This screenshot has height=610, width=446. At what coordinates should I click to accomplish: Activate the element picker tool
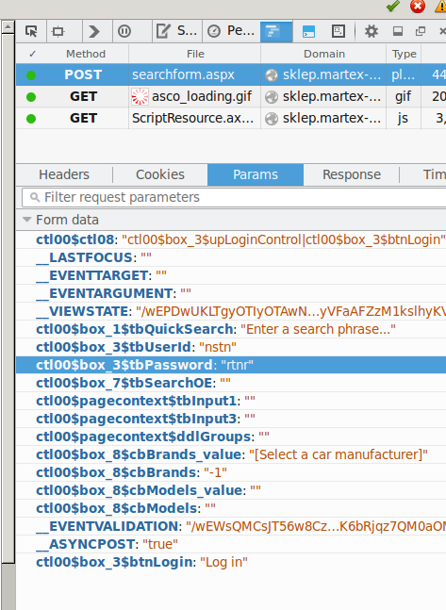[x=31, y=31]
